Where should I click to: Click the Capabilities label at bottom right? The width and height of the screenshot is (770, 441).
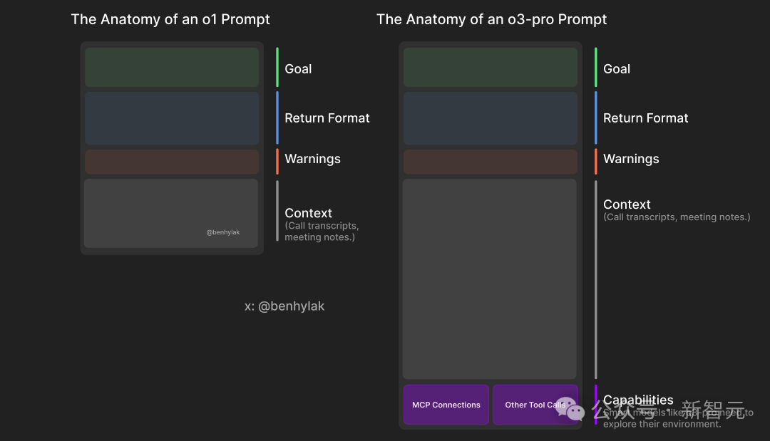[x=638, y=400]
